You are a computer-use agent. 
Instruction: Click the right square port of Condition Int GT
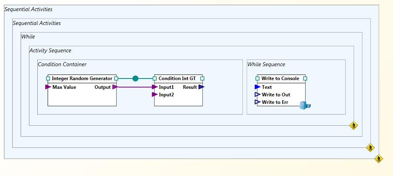(x=202, y=78)
